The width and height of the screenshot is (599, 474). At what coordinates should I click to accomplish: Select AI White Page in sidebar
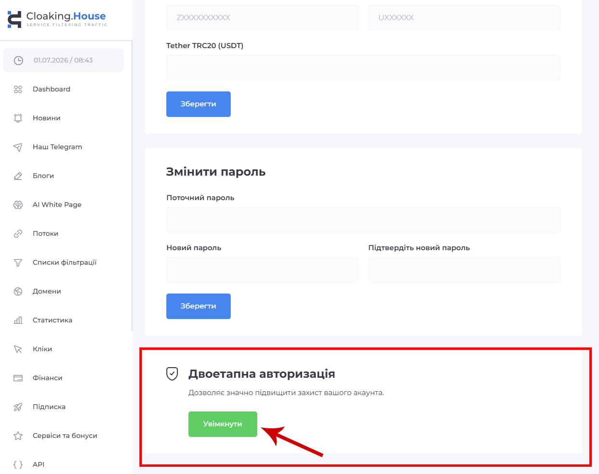(57, 205)
